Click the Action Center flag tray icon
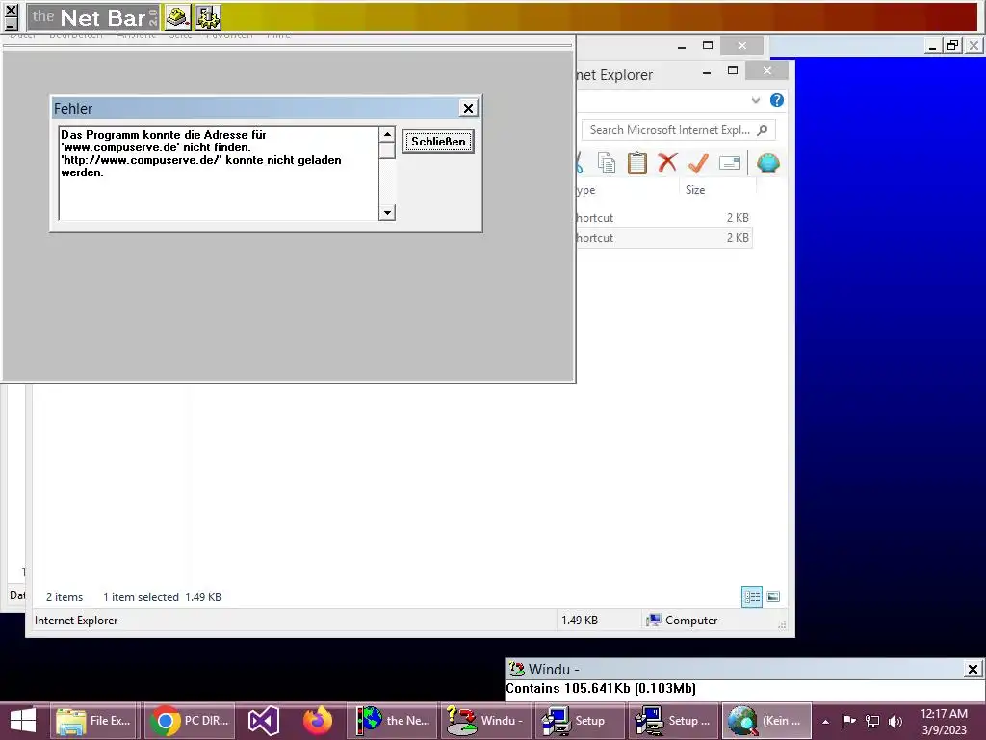The height and width of the screenshot is (740, 986). 848,722
